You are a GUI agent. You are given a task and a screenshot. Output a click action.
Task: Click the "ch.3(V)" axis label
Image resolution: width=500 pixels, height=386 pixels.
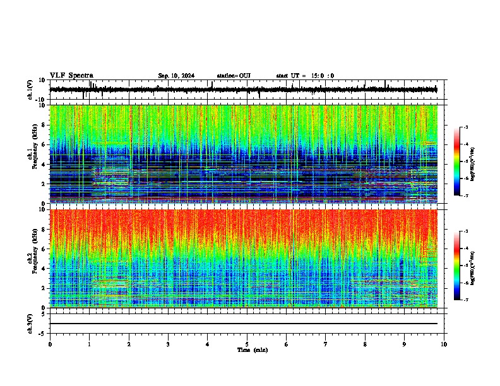point(30,324)
